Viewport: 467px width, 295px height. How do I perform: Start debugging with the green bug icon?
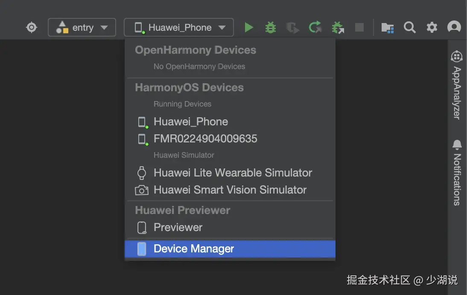click(x=271, y=28)
